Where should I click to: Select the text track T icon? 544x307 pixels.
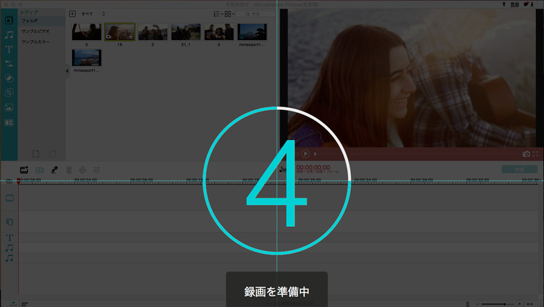point(10,238)
